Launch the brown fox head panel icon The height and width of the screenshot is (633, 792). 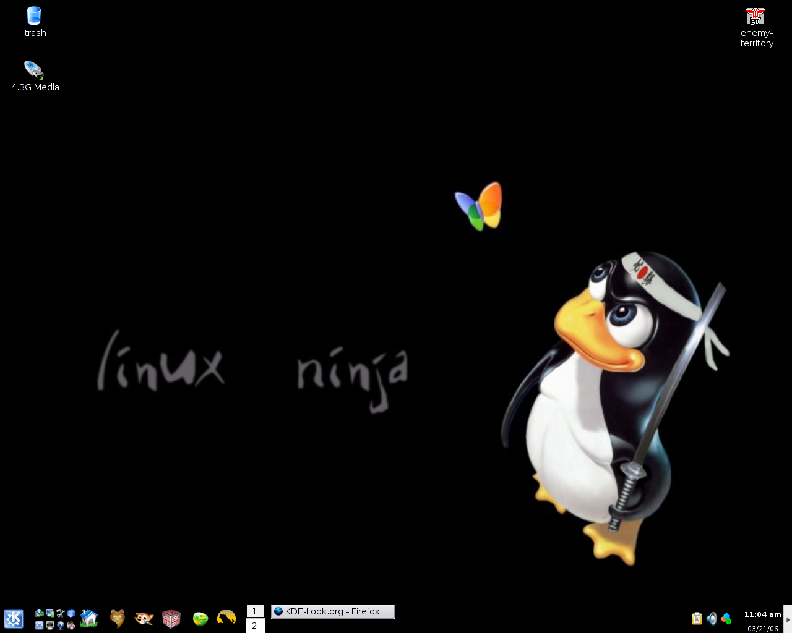click(117, 618)
